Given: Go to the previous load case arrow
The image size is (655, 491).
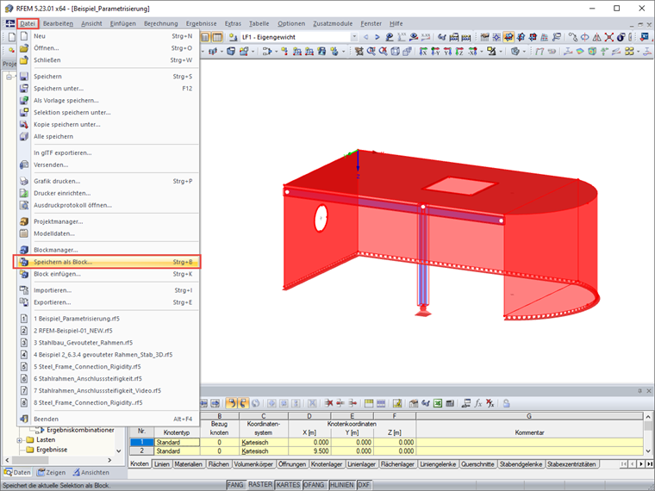Looking at the screenshot, I should pos(366,37).
